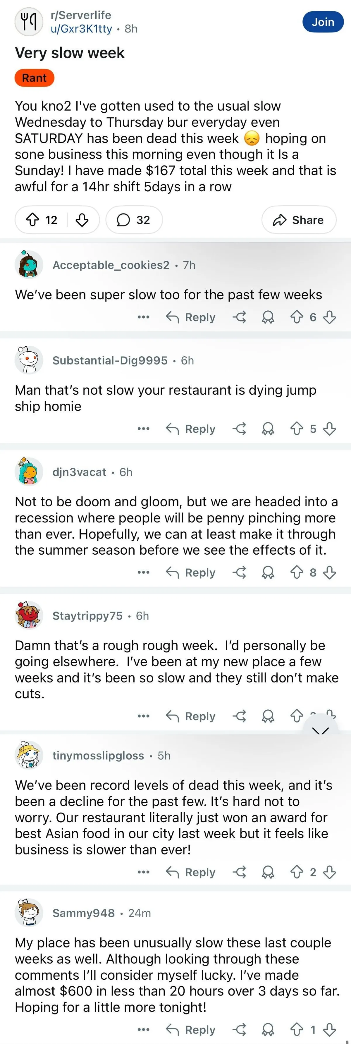Share Acceptable_cookies2's comment

point(239,317)
